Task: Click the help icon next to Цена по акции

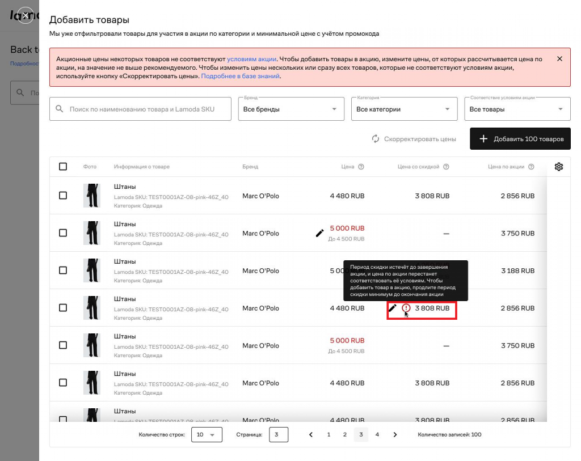Action: (x=531, y=167)
